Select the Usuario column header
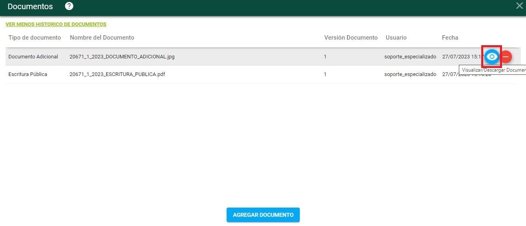 pos(396,38)
